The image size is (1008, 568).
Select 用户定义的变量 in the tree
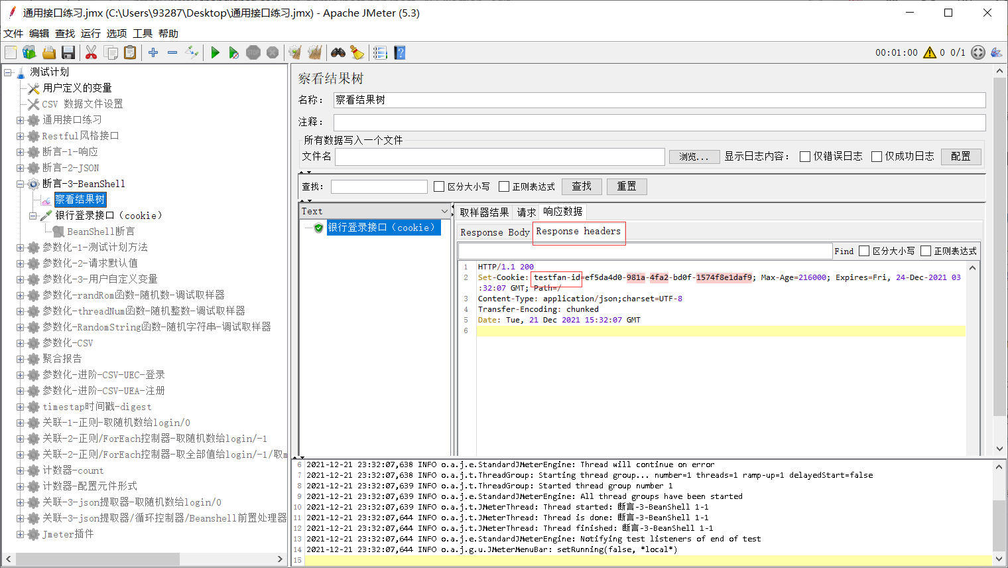pyautogui.click(x=77, y=88)
